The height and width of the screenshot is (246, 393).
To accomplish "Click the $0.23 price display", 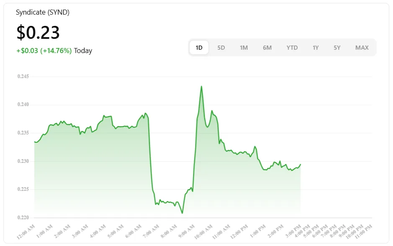I will pos(37,32).
